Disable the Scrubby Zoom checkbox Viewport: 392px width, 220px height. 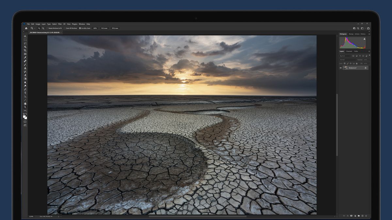(x=80, y=28)
